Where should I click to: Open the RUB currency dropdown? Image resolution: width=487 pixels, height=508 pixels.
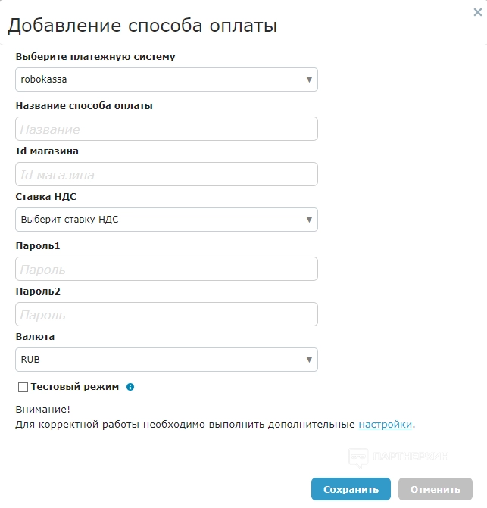point(166,360)
